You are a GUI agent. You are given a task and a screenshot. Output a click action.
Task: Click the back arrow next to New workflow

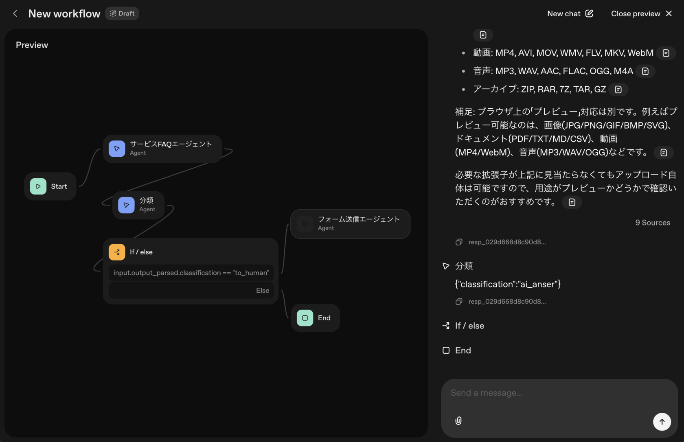(15, 13)
